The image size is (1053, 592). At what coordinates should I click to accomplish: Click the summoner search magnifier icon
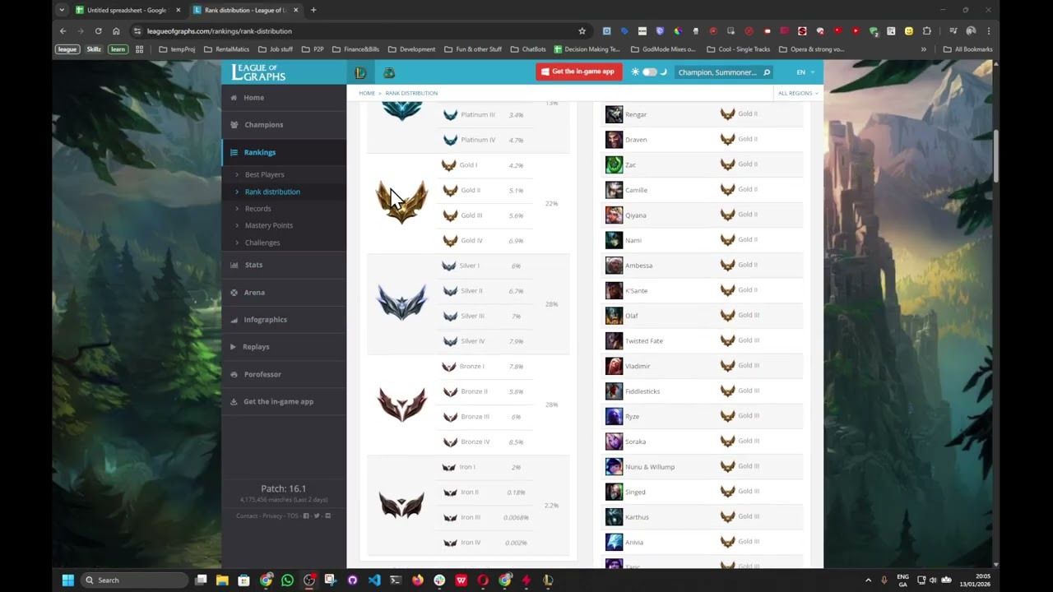(767, 72)
